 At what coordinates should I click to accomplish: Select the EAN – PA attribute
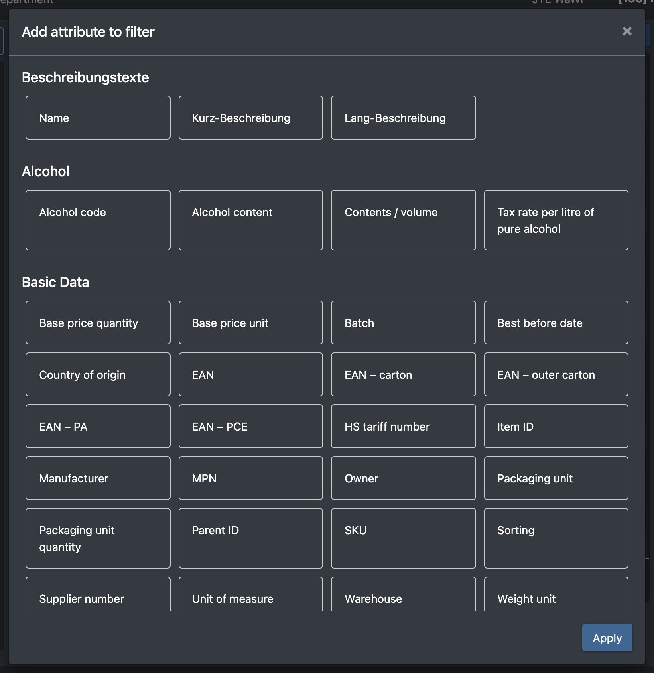98,426
